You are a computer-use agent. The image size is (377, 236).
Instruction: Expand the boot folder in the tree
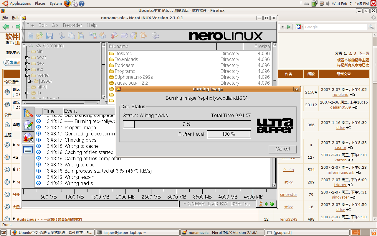pyautogui.click(x=27, y=58)
